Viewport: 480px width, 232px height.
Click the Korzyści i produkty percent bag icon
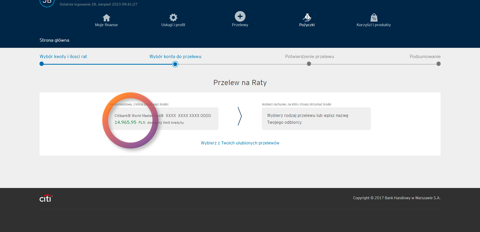[x=374, y=17]
